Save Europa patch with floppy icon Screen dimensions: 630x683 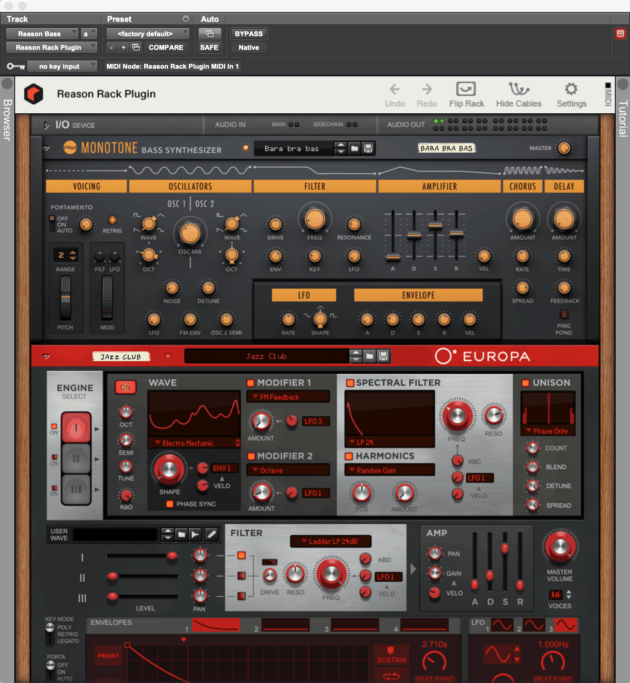click(383, 356)
